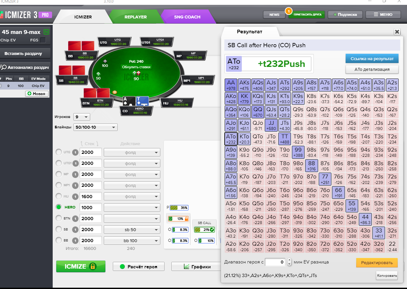Click the CO HERO seat plate
Screen dimensions: 407x289
[x=136, y=111]
